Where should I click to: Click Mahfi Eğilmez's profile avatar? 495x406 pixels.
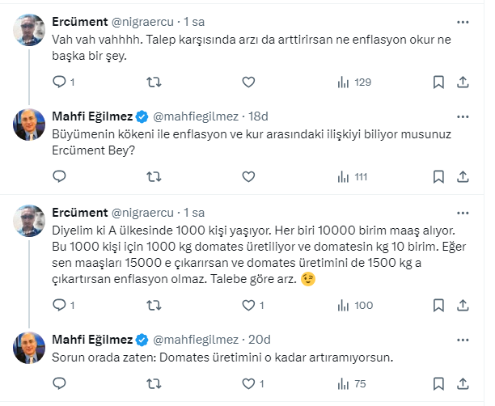pyautogui.click(x=31, y=122)
